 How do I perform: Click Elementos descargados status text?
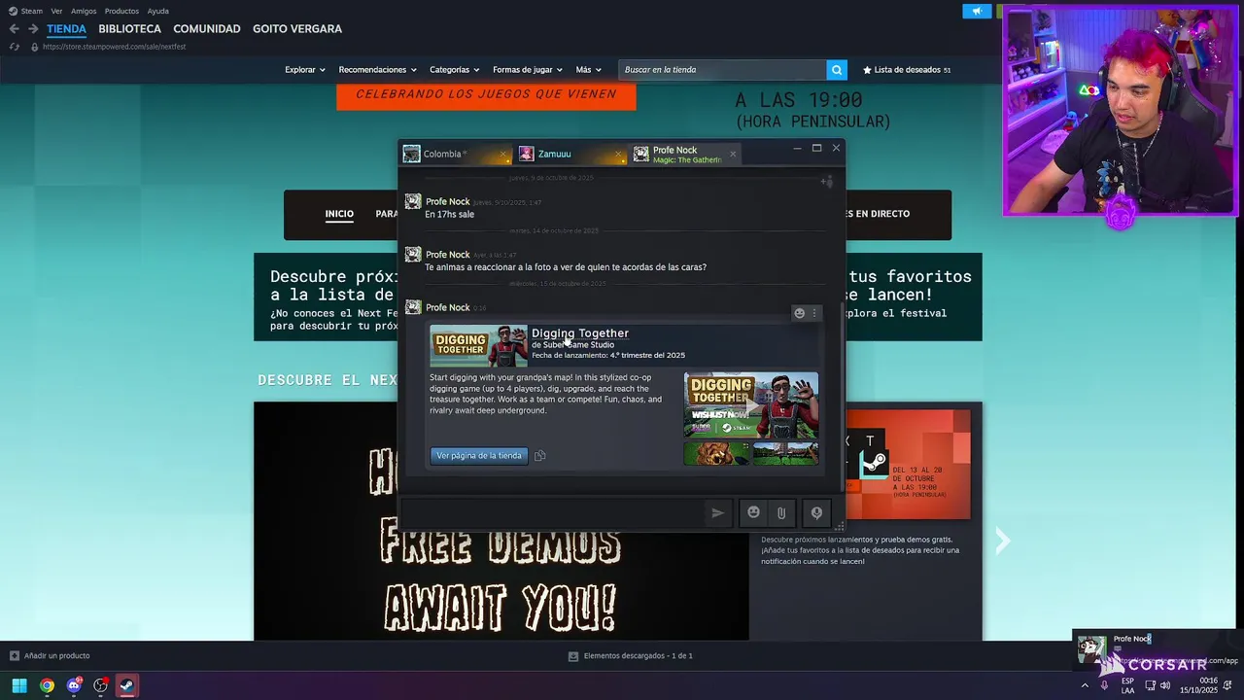click(639, 656)
